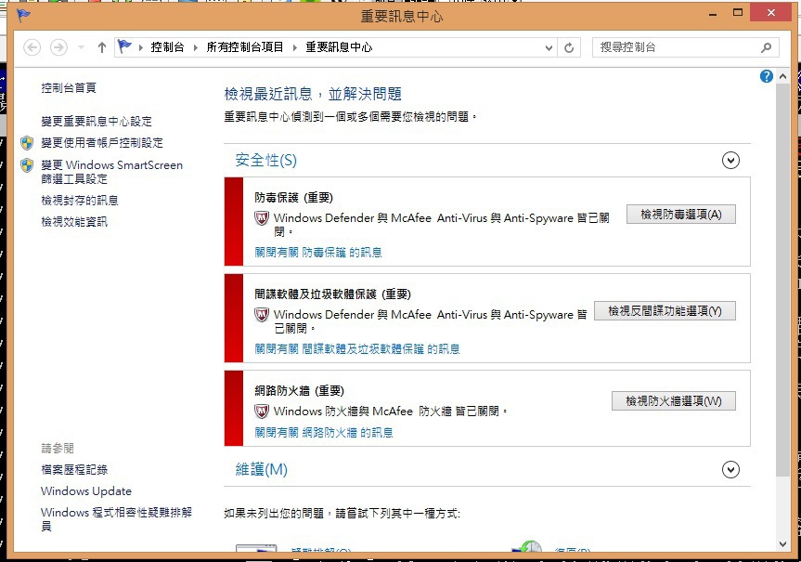Screen dimensions: 801x562
Task: Click the vertical scrollbar thumb
Action: (x=782, y=281)
